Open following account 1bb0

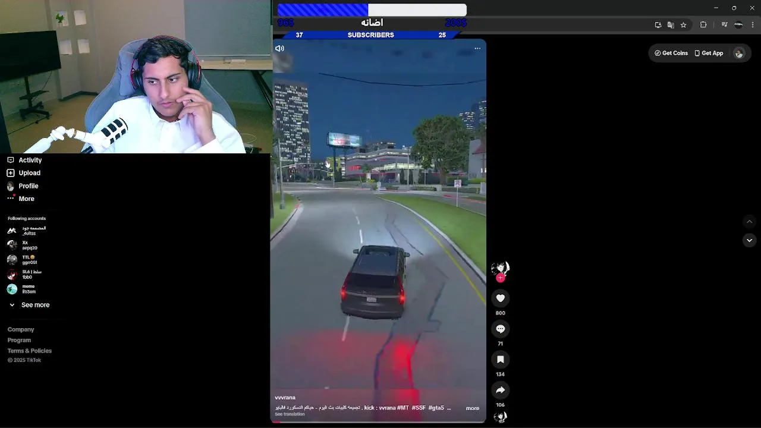click(24, 274)
